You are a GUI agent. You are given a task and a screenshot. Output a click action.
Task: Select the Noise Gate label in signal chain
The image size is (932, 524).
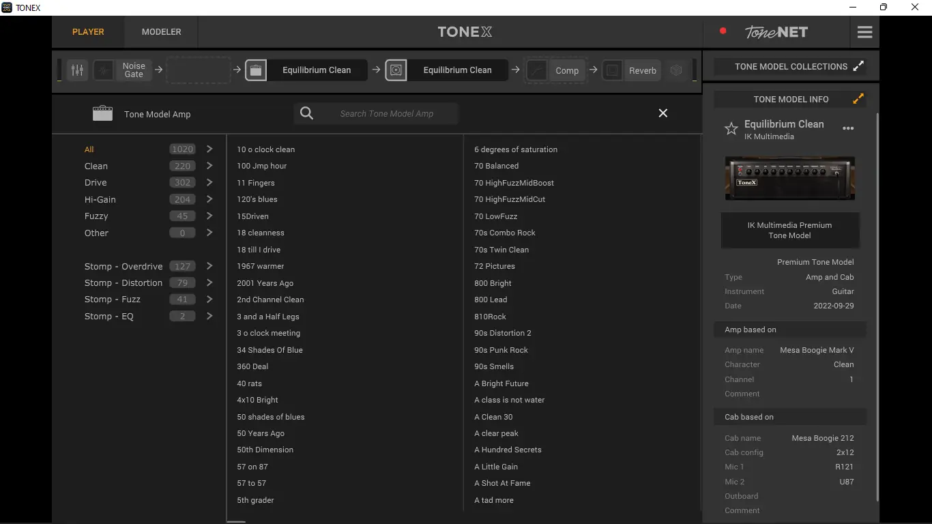134,70
